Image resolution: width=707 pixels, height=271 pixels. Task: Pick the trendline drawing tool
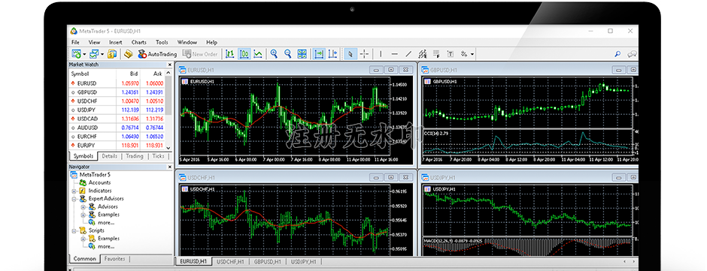pyautogui.click(x=408, y=54)
